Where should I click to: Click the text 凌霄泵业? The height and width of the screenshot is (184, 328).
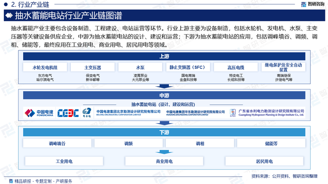140,75
